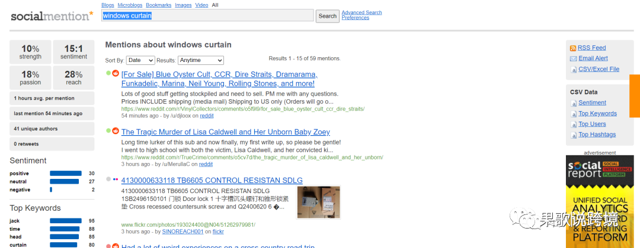Download Sentiment CSV data link
Viewport: 640px width, 248px height.
pos(592,103)
